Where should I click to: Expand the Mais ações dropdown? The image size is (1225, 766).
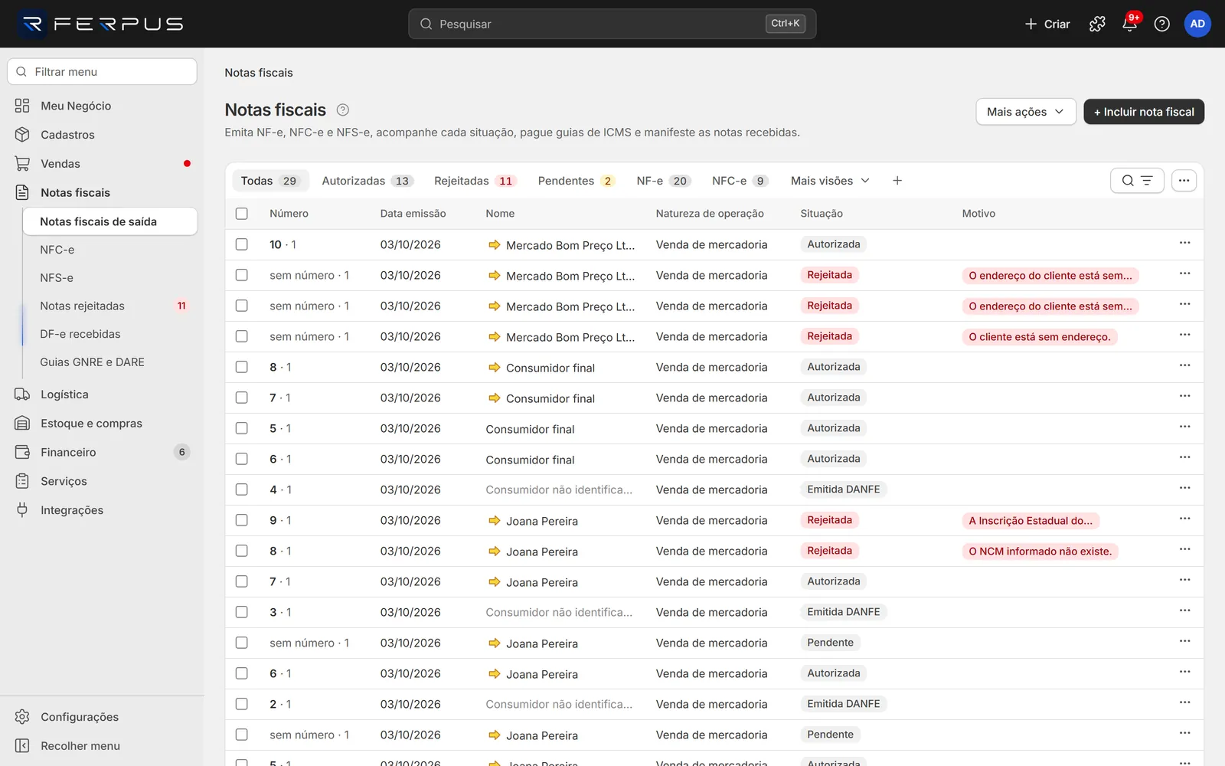pyautogui.click(x=1026, y=112)
